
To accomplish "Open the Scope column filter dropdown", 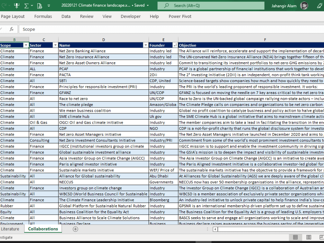I will click(x=26, y=45).
